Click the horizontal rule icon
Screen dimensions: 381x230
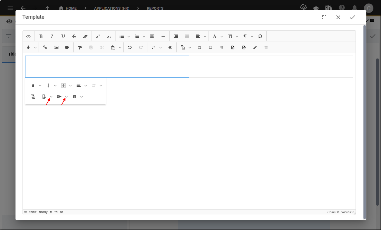163,36
